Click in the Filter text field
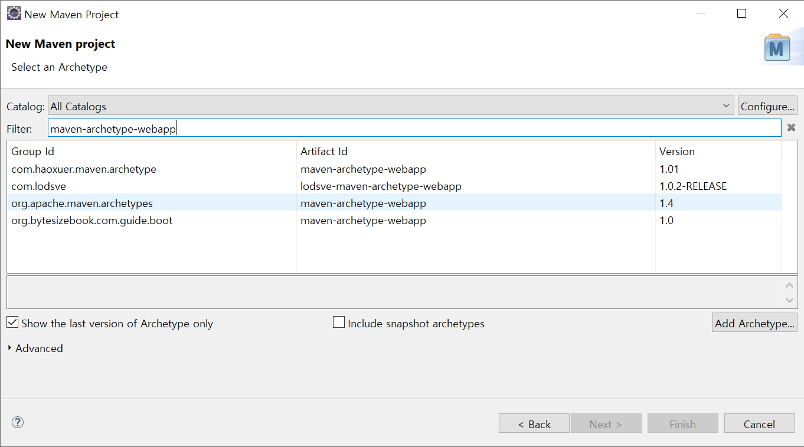804x447 pixels. pyautogui.click(x=414, y=128)
